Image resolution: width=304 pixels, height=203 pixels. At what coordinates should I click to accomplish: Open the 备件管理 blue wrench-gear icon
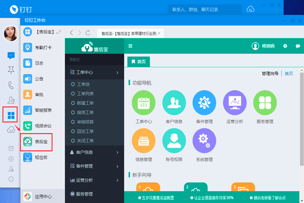click(204, 103)
